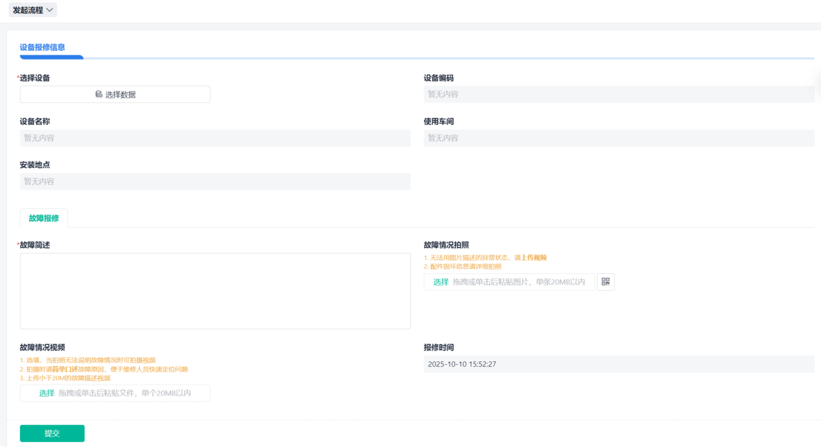Focus the 故障简述 text area

pos(215,291)
